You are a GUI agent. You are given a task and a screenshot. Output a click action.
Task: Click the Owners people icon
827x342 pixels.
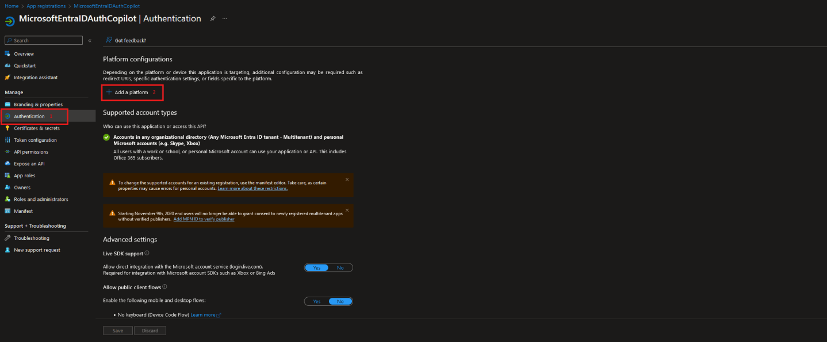(7, 188)
